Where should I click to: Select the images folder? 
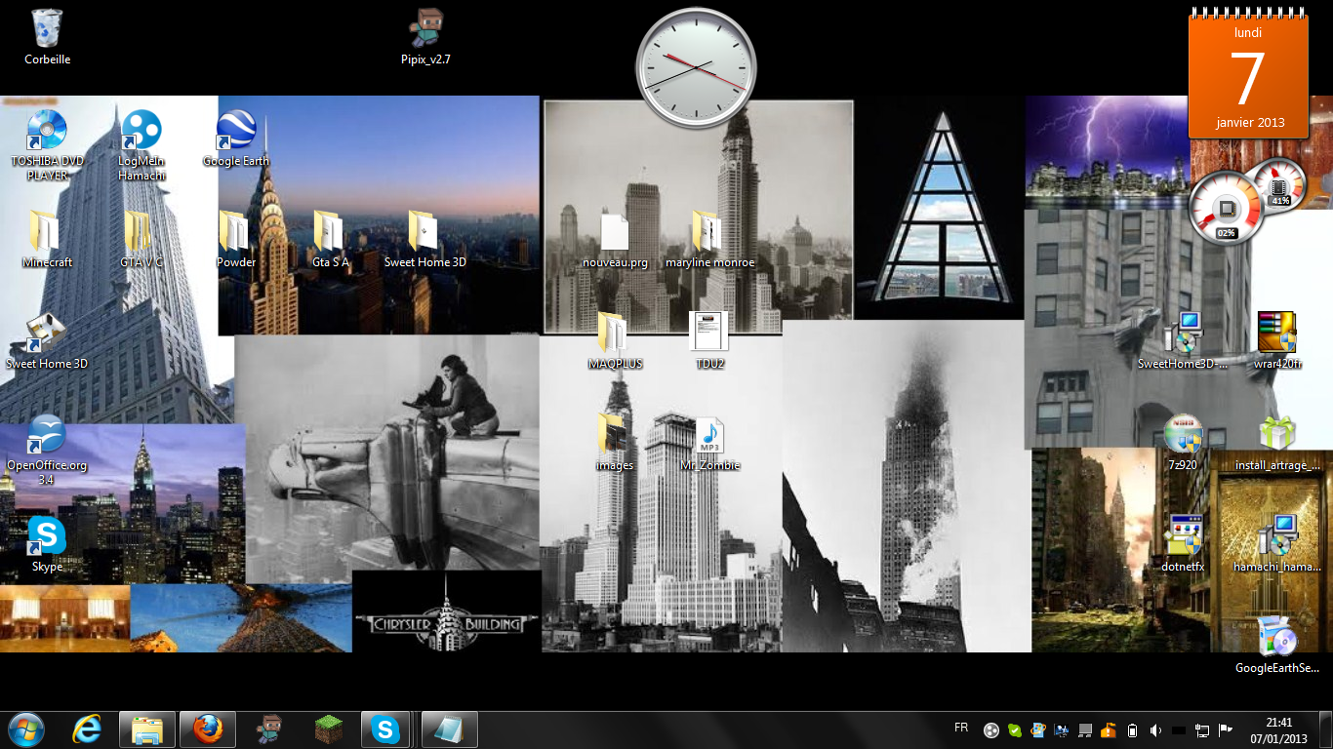coord(615,443)
